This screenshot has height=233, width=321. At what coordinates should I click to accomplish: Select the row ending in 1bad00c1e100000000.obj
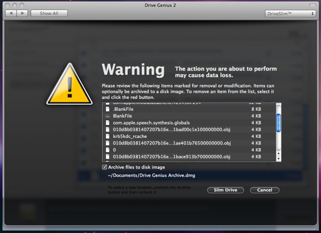point(171,129)
